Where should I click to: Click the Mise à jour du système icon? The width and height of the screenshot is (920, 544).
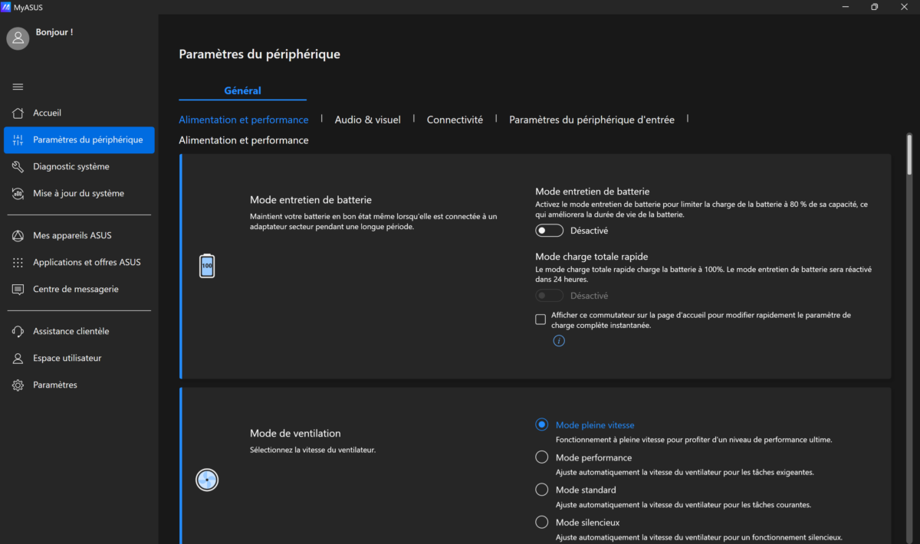coord(18,194)
